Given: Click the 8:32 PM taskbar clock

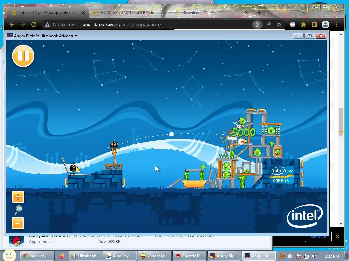Looking at the screenshot, I should 332,256.
